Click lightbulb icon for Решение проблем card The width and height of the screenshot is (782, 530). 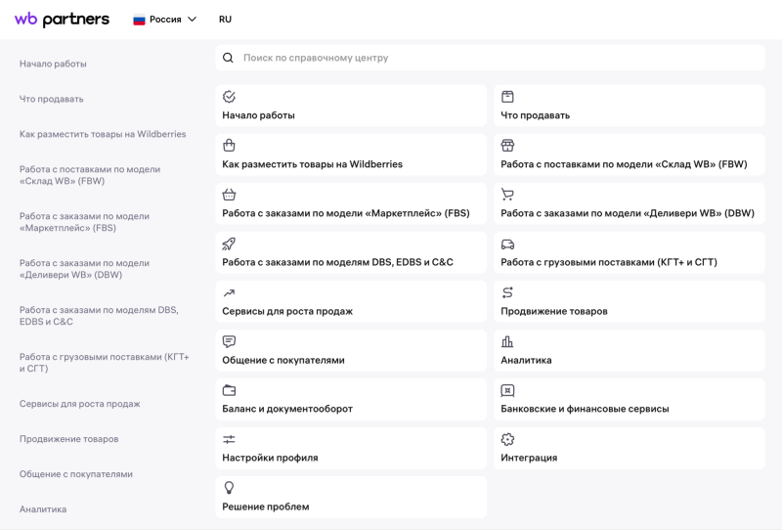tap(229, 488)
